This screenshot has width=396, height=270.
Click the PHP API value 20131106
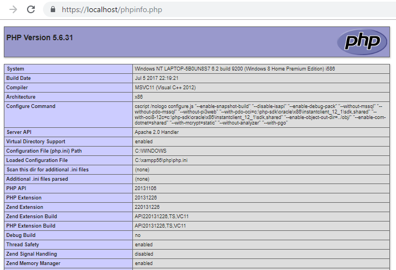pos(147,188)
